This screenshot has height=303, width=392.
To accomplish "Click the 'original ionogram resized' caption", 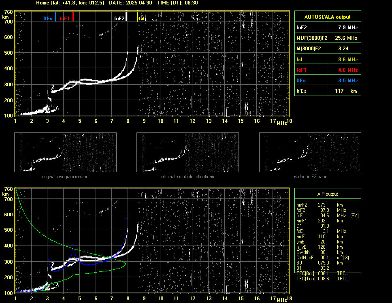I will pyautogui.click(x=65, y=177).
